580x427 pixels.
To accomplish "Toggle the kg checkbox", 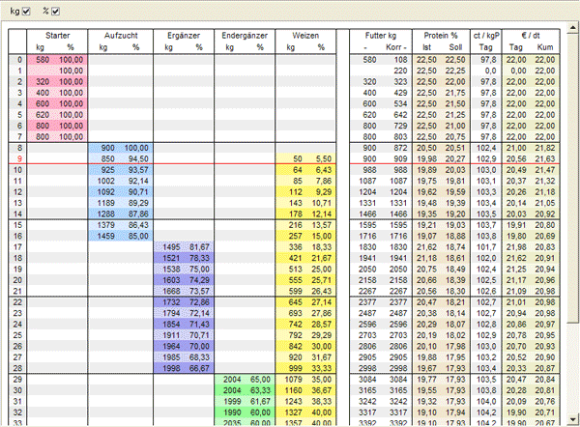I will [x=26, y=12].
